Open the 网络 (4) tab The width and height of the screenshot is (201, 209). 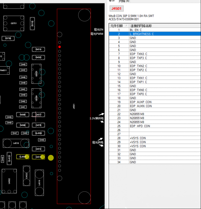[x=124, y=1]
